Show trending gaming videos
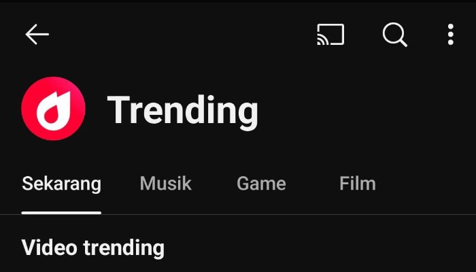Image resolution: width=476 pixels, height=272 pixels. [x=261, y=183]
